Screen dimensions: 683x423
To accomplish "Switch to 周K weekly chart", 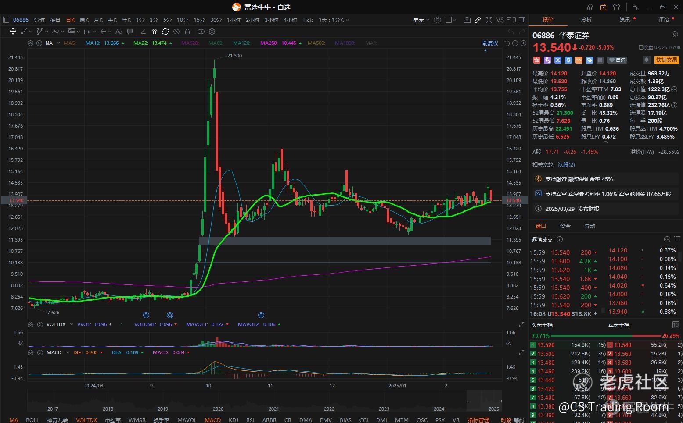I will [84, 20].
